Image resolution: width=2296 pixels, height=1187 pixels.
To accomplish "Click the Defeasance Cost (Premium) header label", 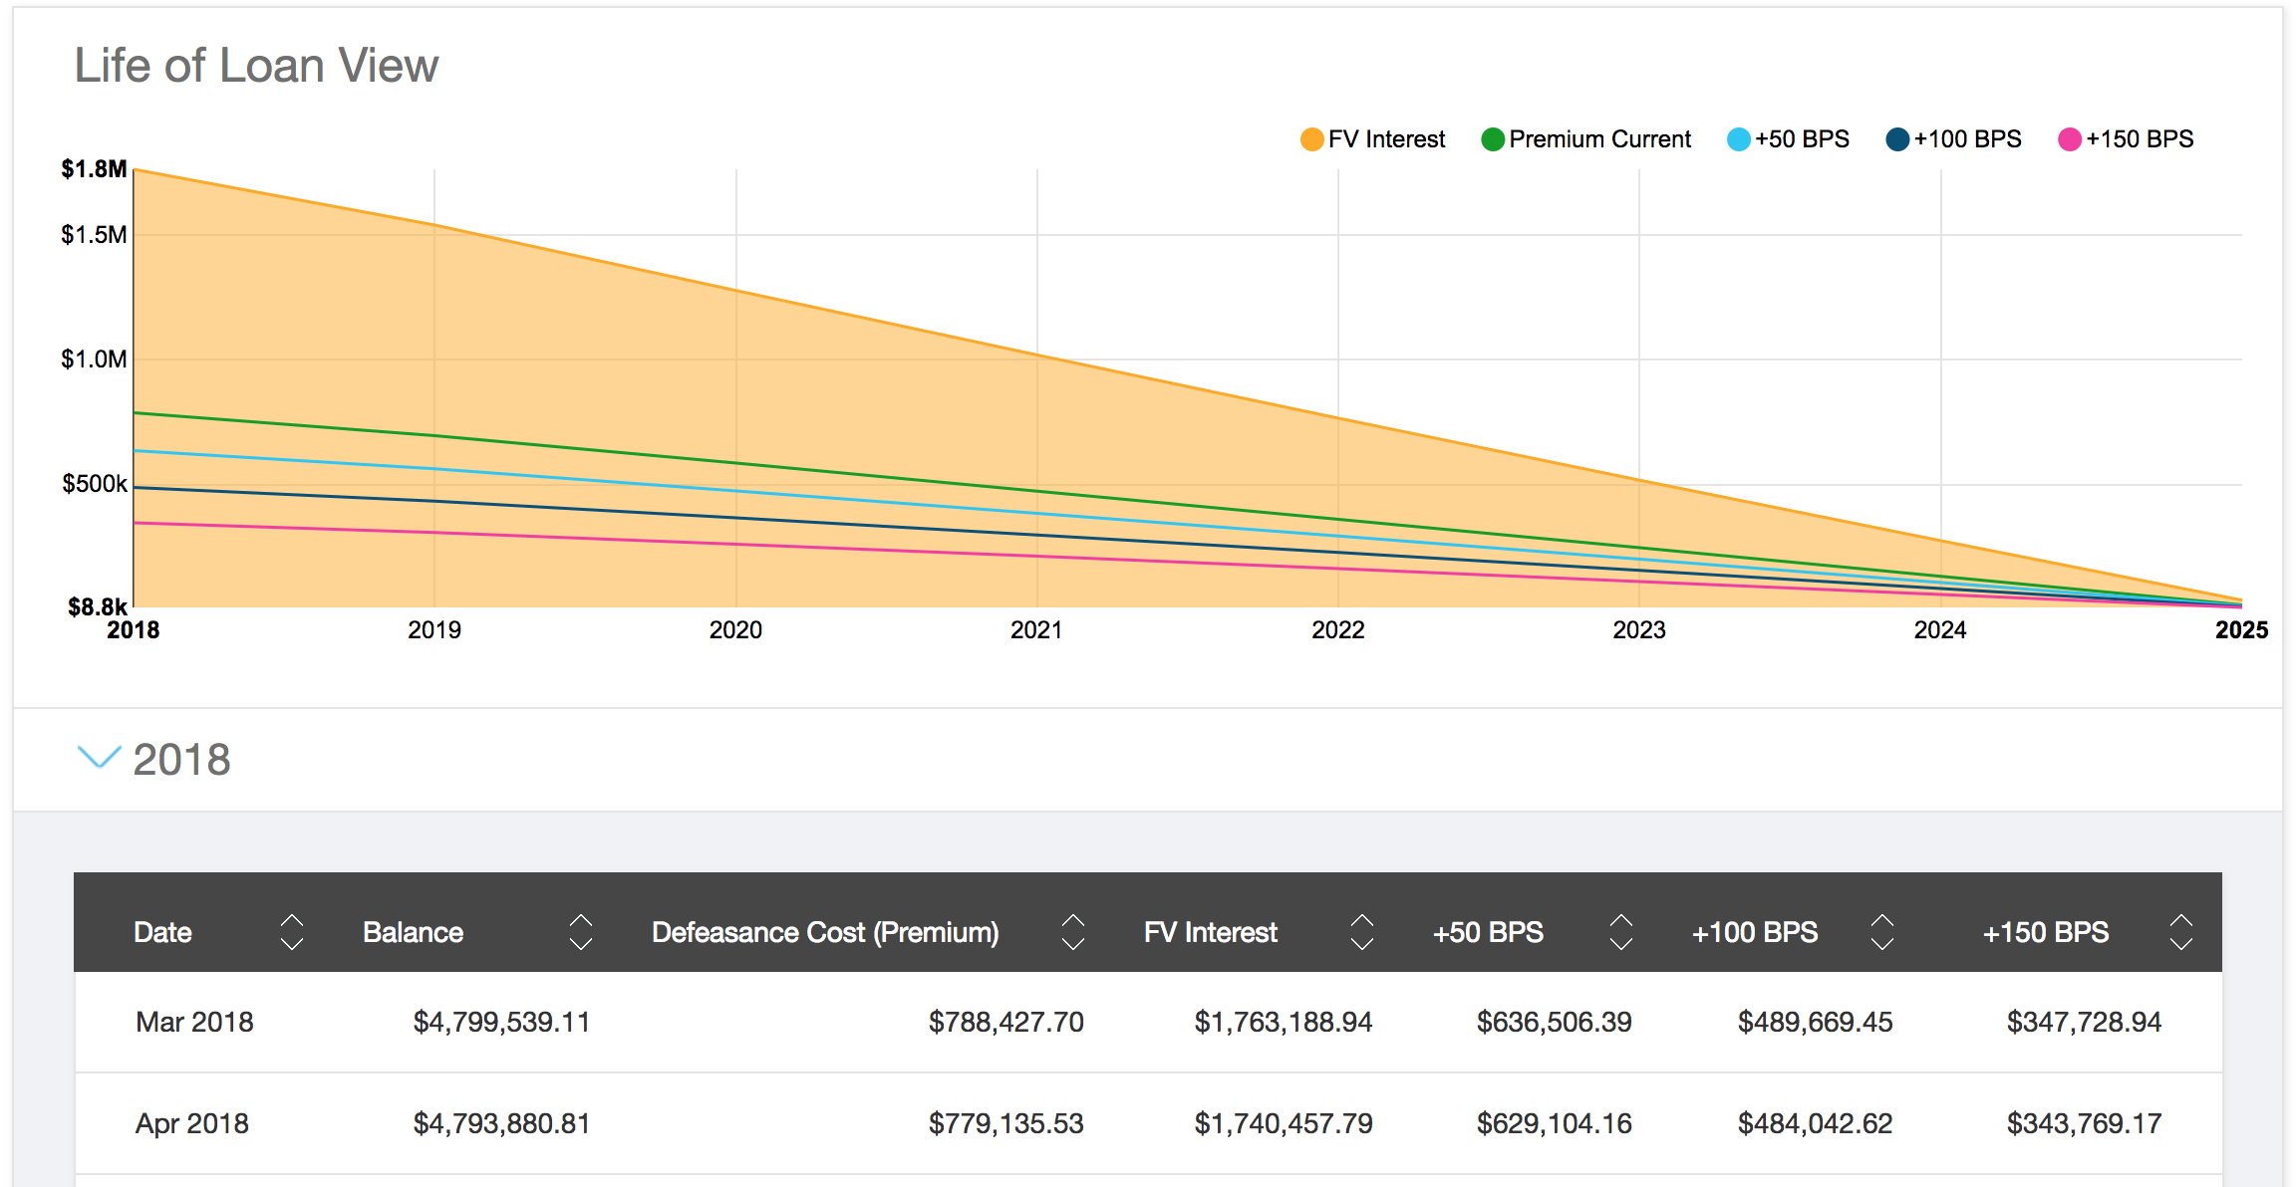I will [x=824, y=932].
